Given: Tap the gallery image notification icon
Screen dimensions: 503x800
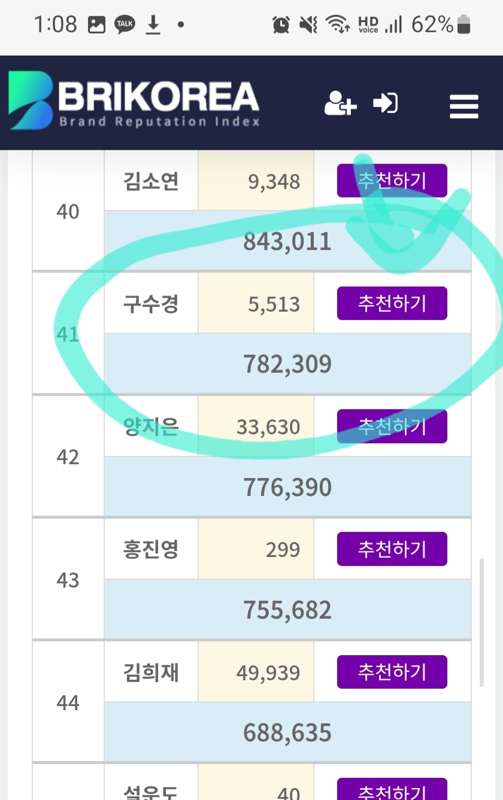Looking at the screenshot, I should (x=96, y=25).
